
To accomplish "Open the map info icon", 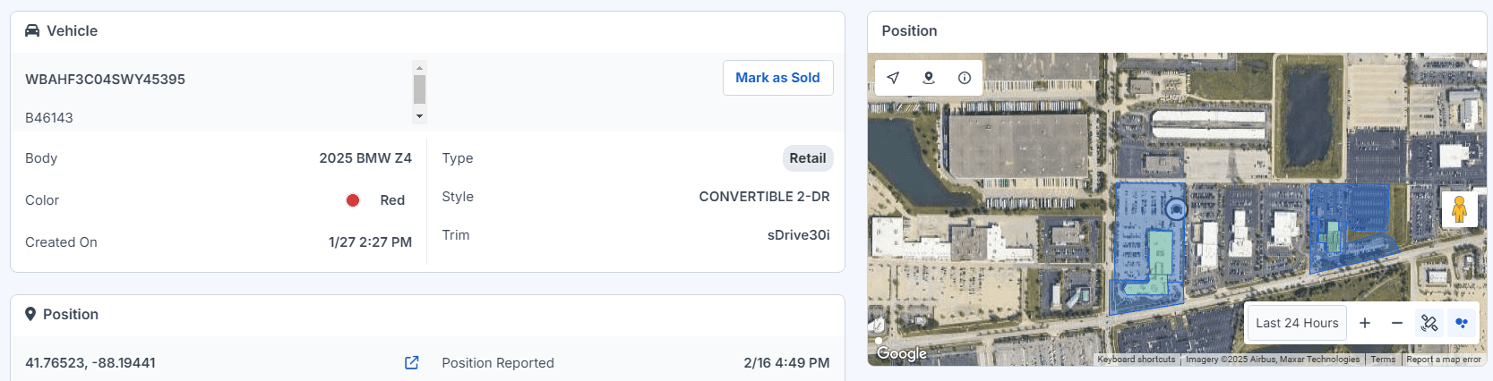I will [965, 78].
